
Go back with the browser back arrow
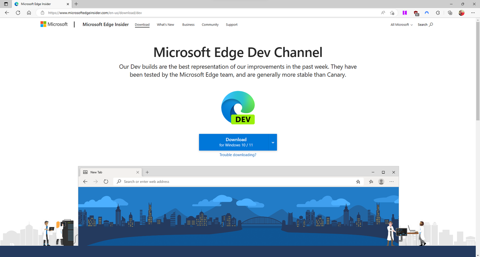tap(7, 13)
